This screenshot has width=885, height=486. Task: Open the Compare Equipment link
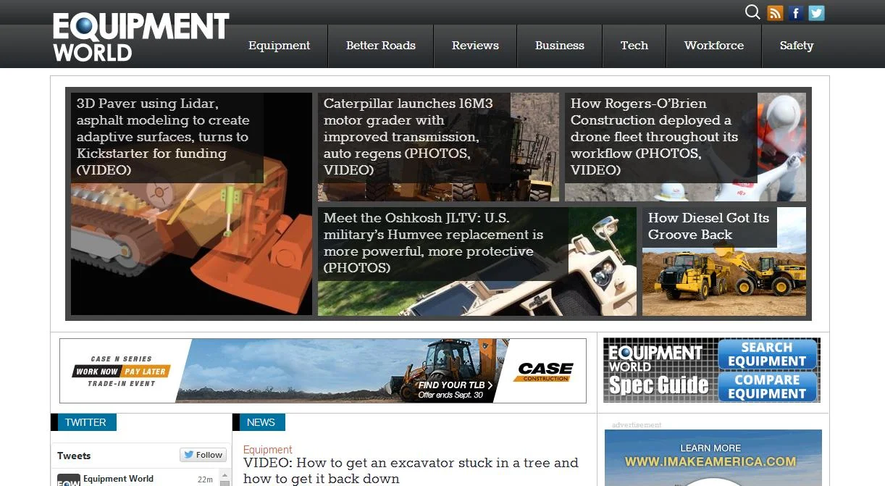point(767,387)
